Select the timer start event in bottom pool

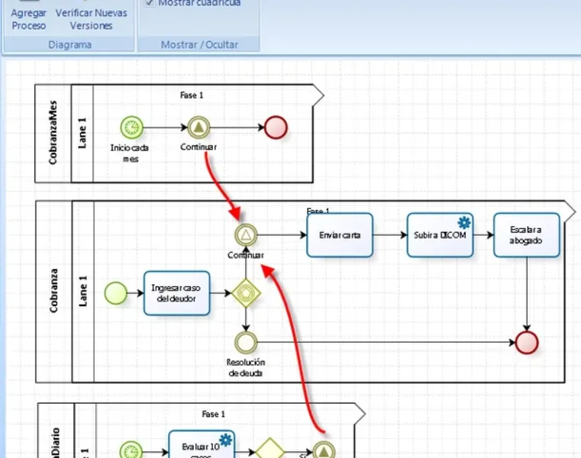coord(131,450)
